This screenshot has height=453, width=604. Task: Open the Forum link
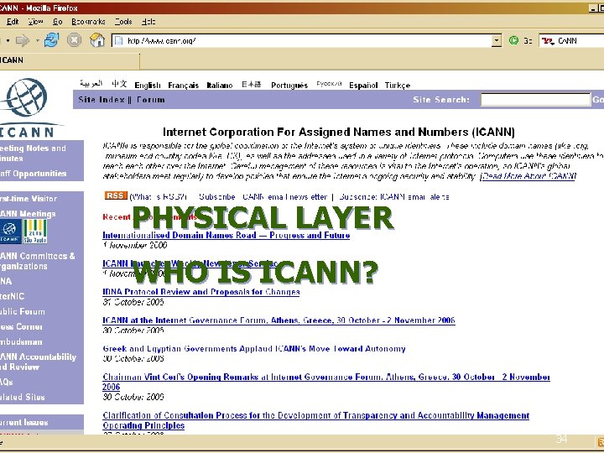(x=151, y=99)
